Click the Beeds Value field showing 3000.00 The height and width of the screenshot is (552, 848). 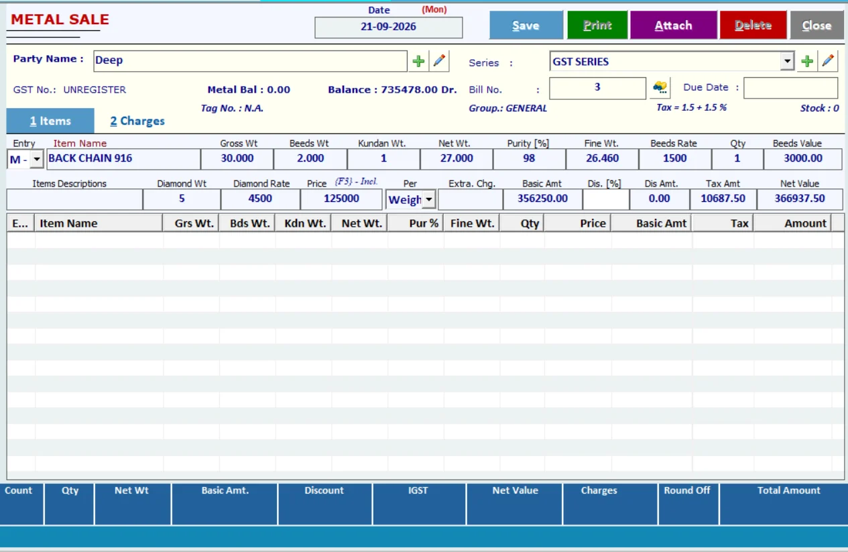(x=803, y=159)
